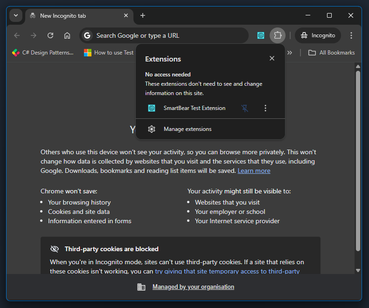The height and width of the screenshot is (308, 369).
Task: Click the Search Google or type URL field
Action: (168, 35)
